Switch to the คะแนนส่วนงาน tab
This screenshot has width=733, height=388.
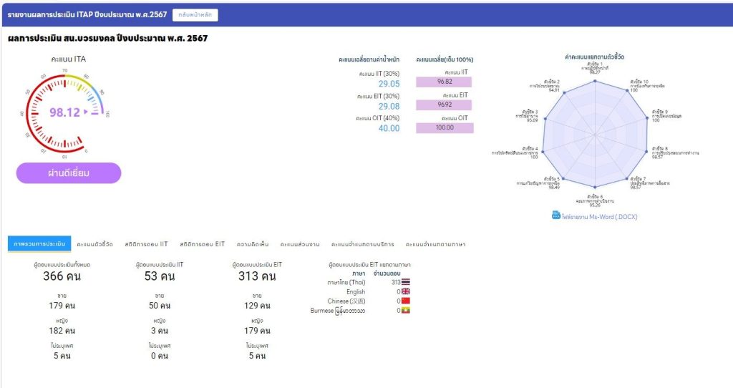pyautogui.click(x=301, y=244)
